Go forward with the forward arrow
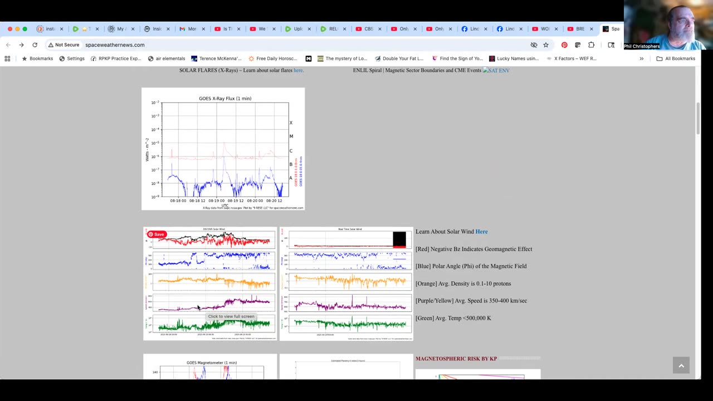Image resolution: width=713 pixels, height=401 pixels. tap(21, 45)
